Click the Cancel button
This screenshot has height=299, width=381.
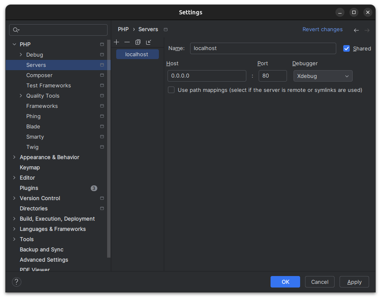pyautogui.click(x=319, y=282)
